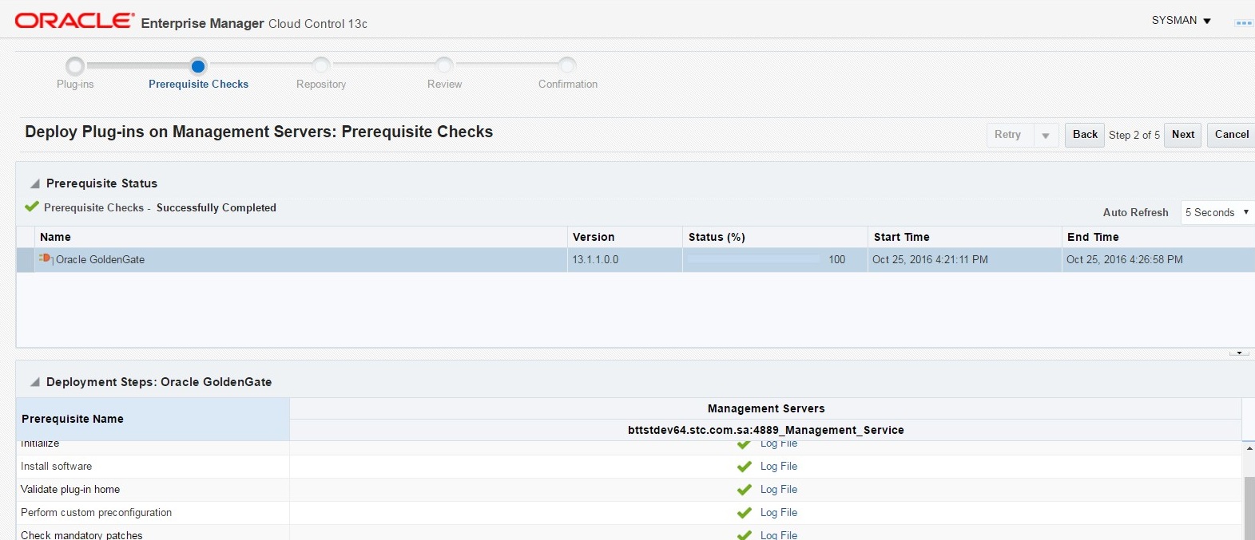Click the version value 13.1.1.0.0

(x=595, y=260)
